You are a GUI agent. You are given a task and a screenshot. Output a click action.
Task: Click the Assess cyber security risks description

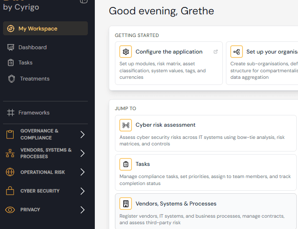coord(202,141)
